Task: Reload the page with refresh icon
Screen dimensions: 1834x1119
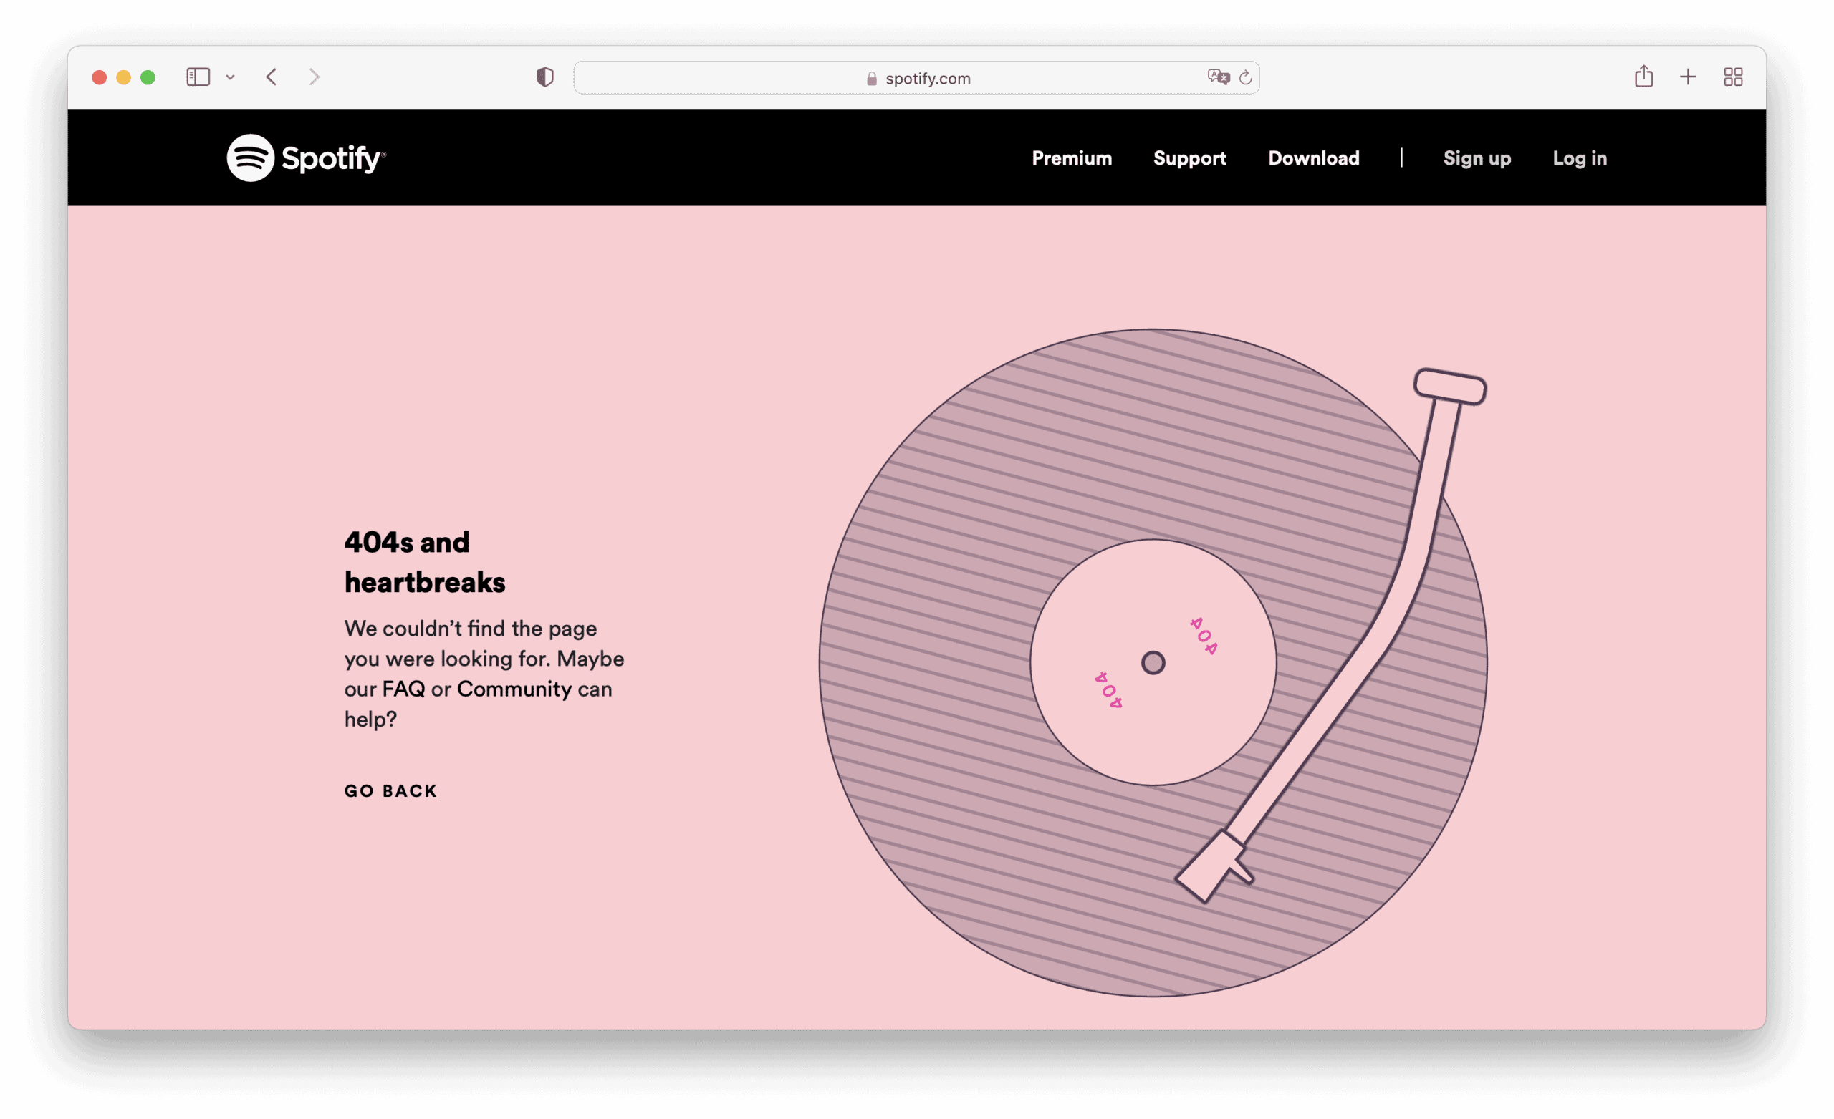Action: coord(1245,77)
